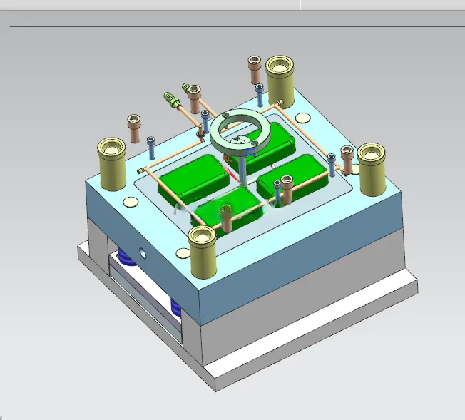Click the cream round pin near the front bushing
Viewport: 465px width, 420px height.
[x=183, y=253]
